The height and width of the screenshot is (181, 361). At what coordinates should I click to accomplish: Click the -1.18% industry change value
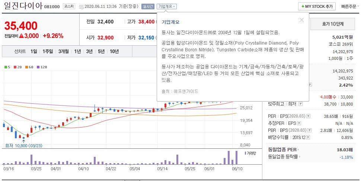346,157
